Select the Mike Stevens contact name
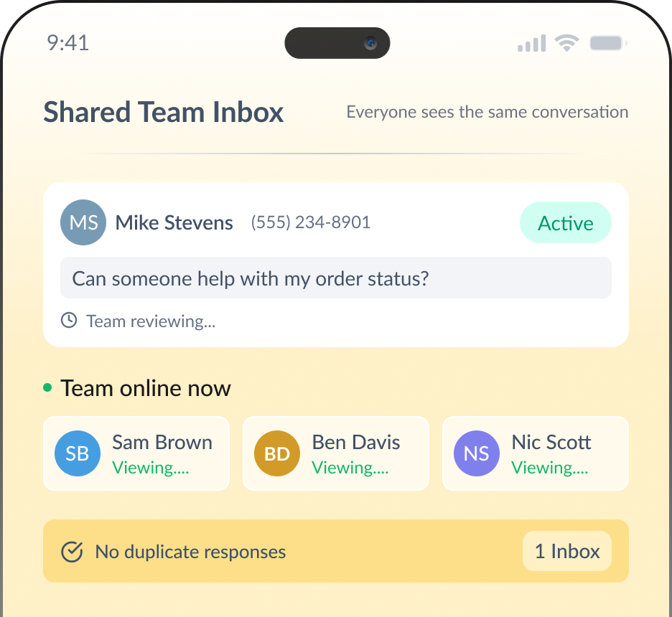672x617 pixels. click(174, 223)
